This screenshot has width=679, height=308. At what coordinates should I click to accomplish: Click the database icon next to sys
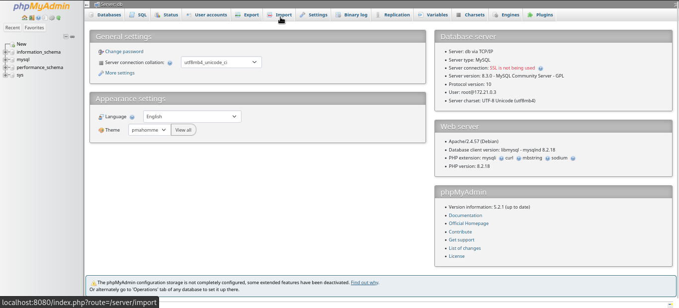tap(12, 75)
